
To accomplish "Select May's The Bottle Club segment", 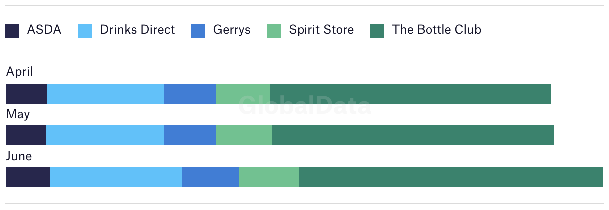I will click(413, 135).
